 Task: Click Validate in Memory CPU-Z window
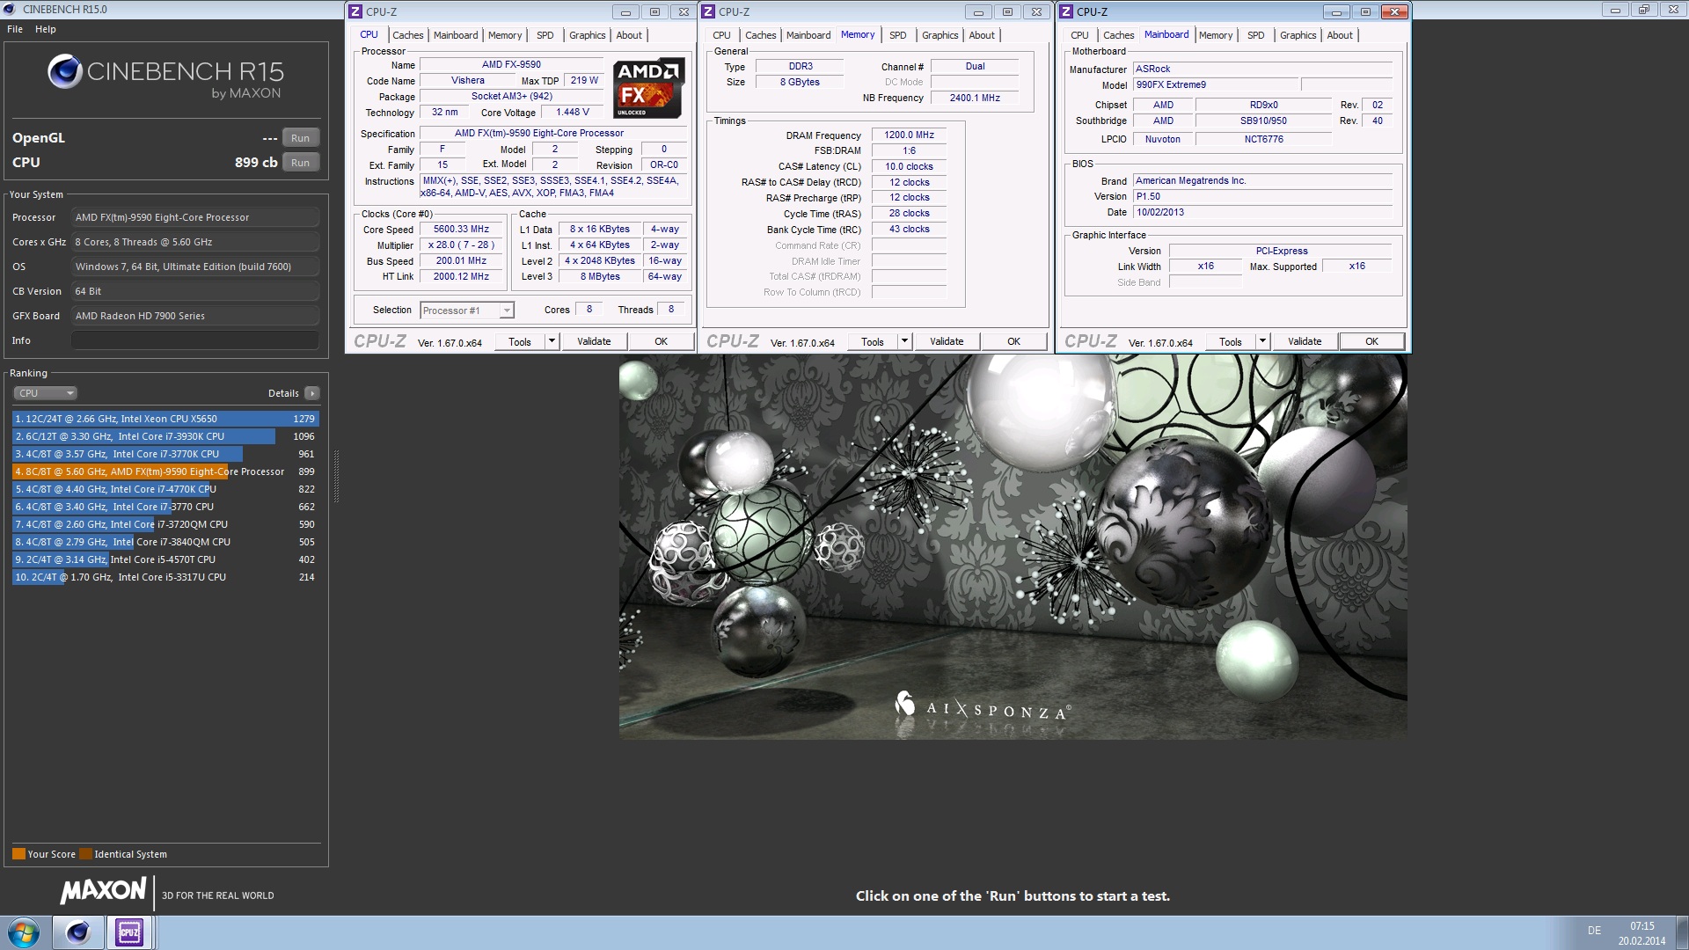(x=947, y=341)
